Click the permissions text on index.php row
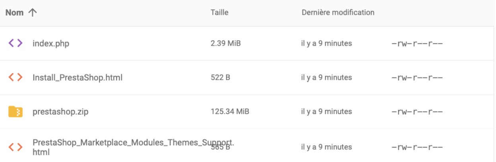The image size is (496, 162). tap(417, 44)
